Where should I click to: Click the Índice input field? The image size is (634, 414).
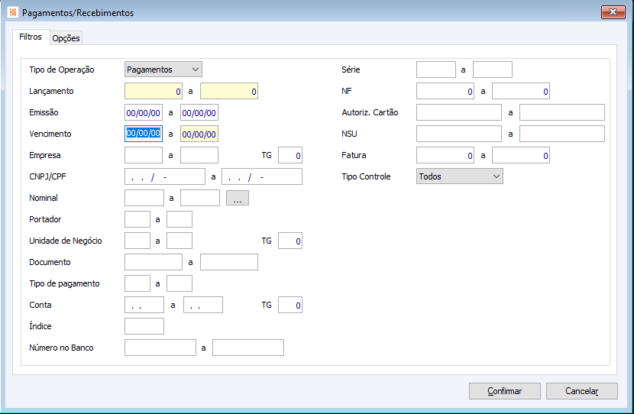(x=144, y=326)
